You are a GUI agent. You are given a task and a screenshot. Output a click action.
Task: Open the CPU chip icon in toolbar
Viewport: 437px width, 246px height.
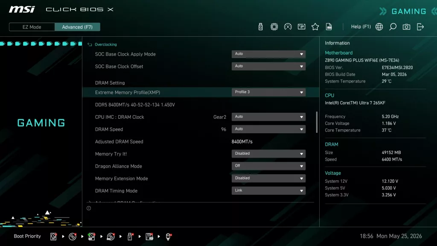(x=274, y=27)
